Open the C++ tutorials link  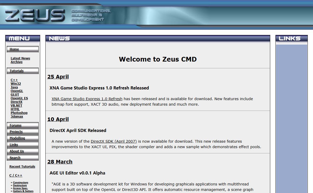click(x=14, y=80)
